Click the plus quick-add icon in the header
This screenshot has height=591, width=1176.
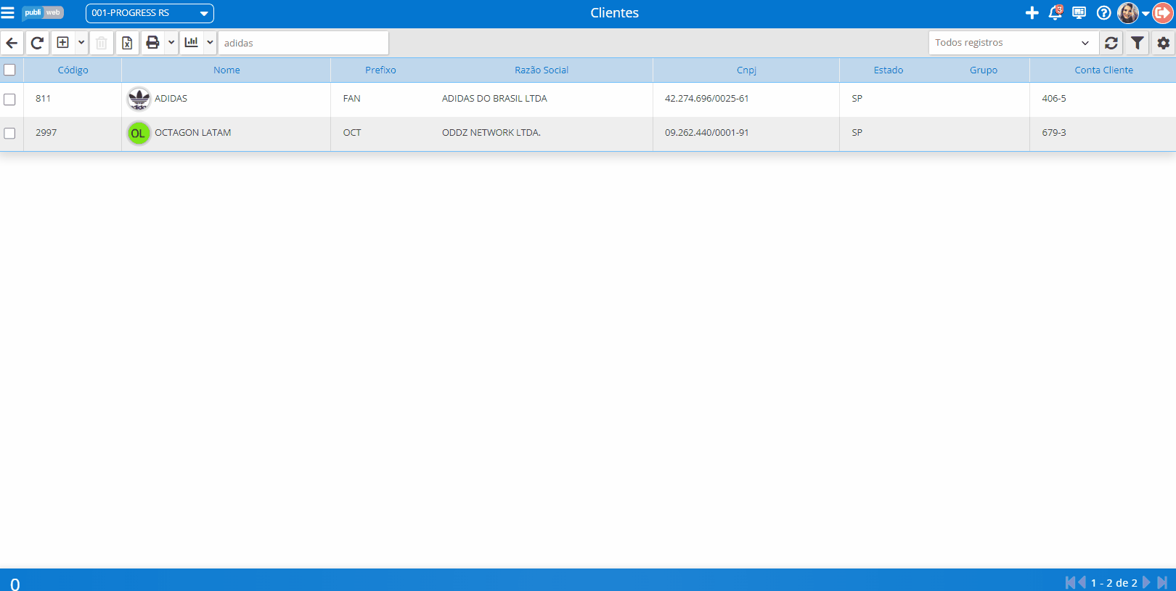pos(1032,13)
